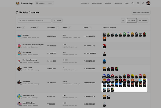
Task: Select the 355 000 000 subscribers value
Action: (52, 36)
